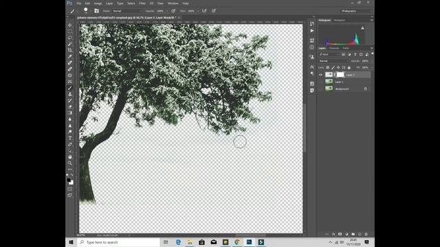Open the Filter menu
This screenshot has width=440, height=247.
tap(142, 3)
